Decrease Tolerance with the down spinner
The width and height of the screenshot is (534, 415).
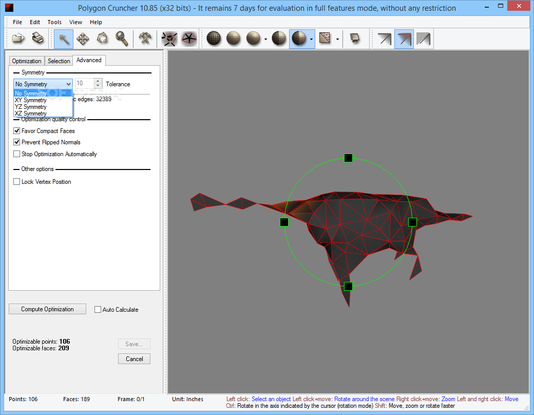pyautogui.click(x=98, y=86)
